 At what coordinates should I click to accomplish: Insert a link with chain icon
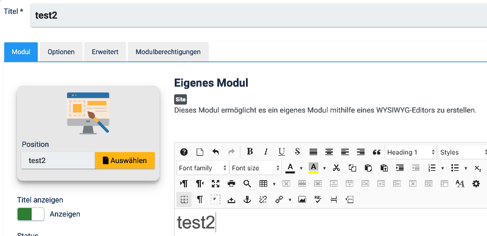[x=279, y=200]
